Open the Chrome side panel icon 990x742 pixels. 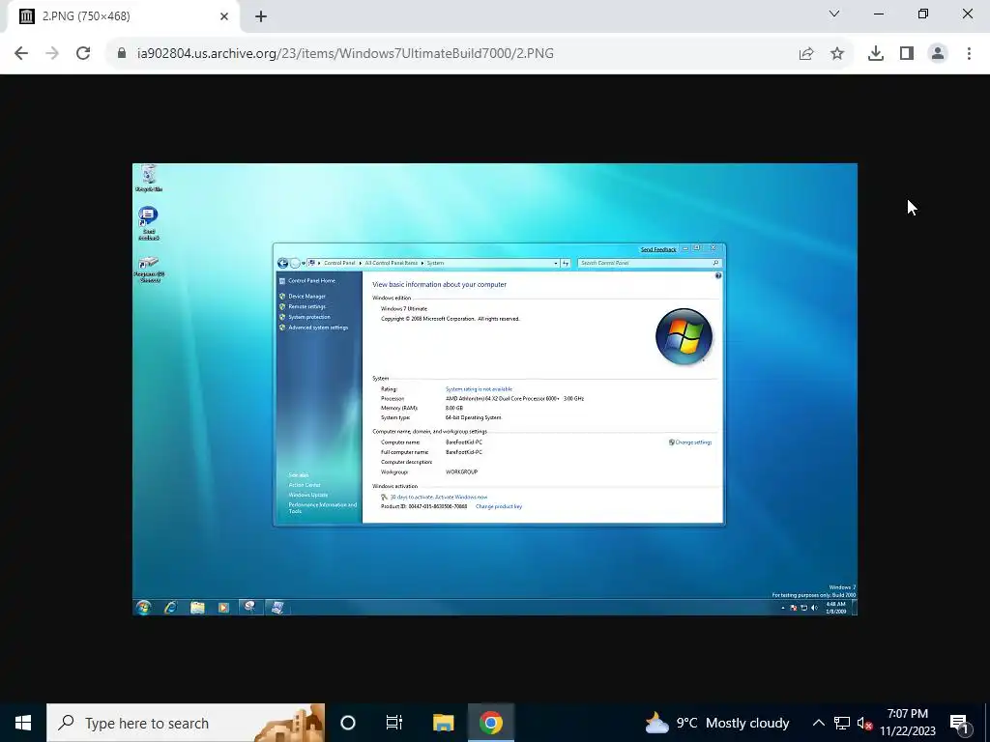(x=907, y=54)
